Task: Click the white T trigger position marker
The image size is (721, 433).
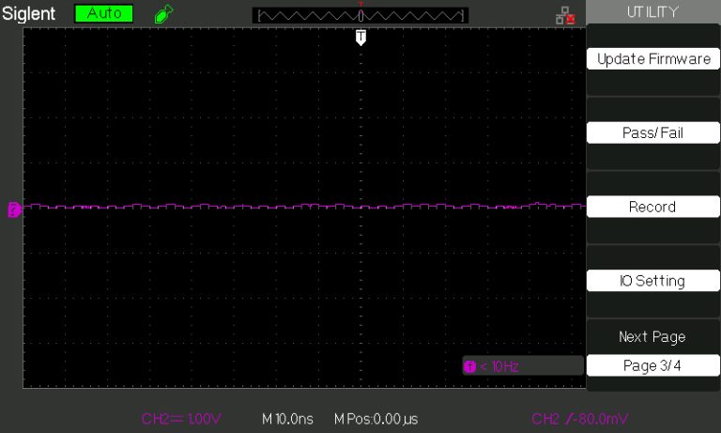Action: pyautogui.click(x=360, y=37)
